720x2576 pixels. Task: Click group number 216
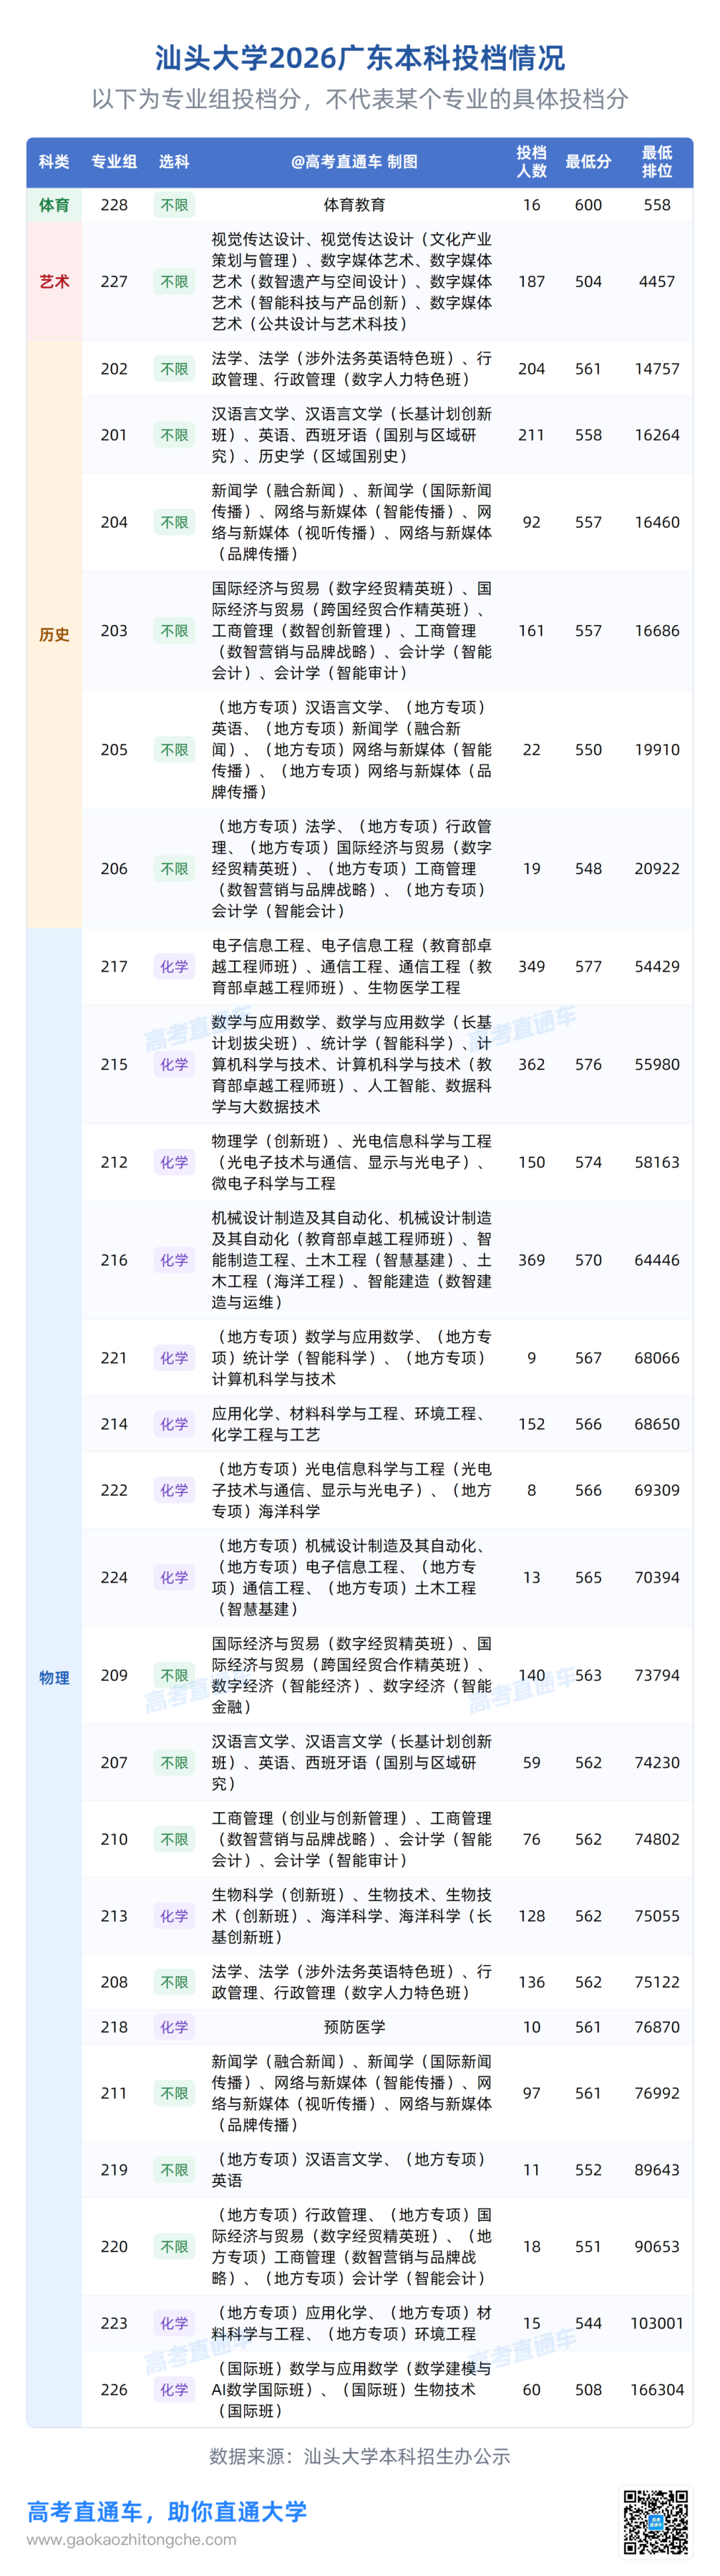click(114, 1260)
